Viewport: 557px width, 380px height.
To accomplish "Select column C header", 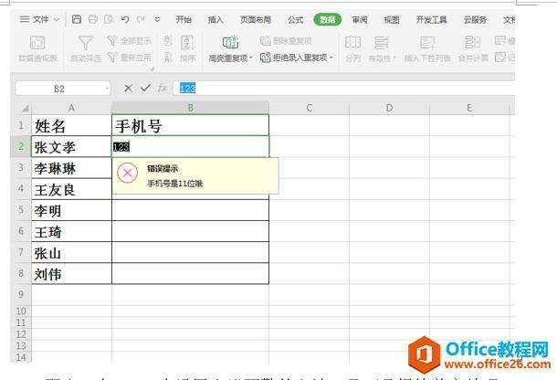I will click(309, 108).
